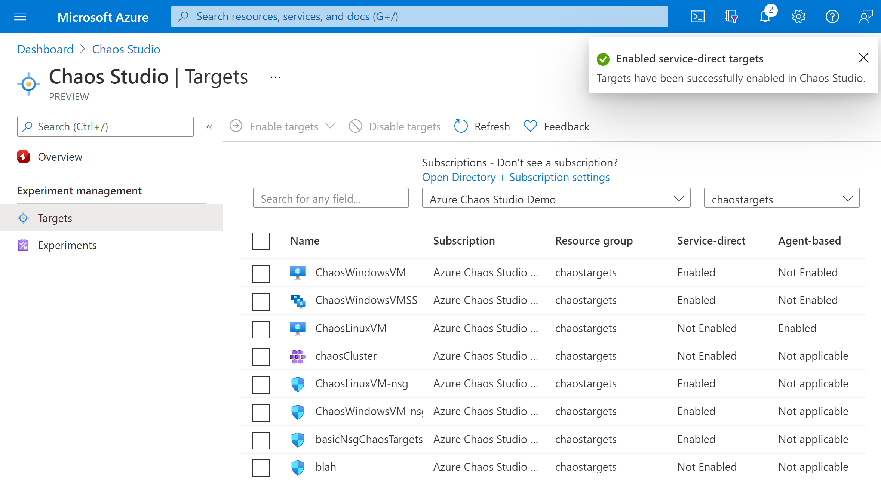Click the Refresh circular arrow icon
881x498 pixels.
[x=461, y=126]
